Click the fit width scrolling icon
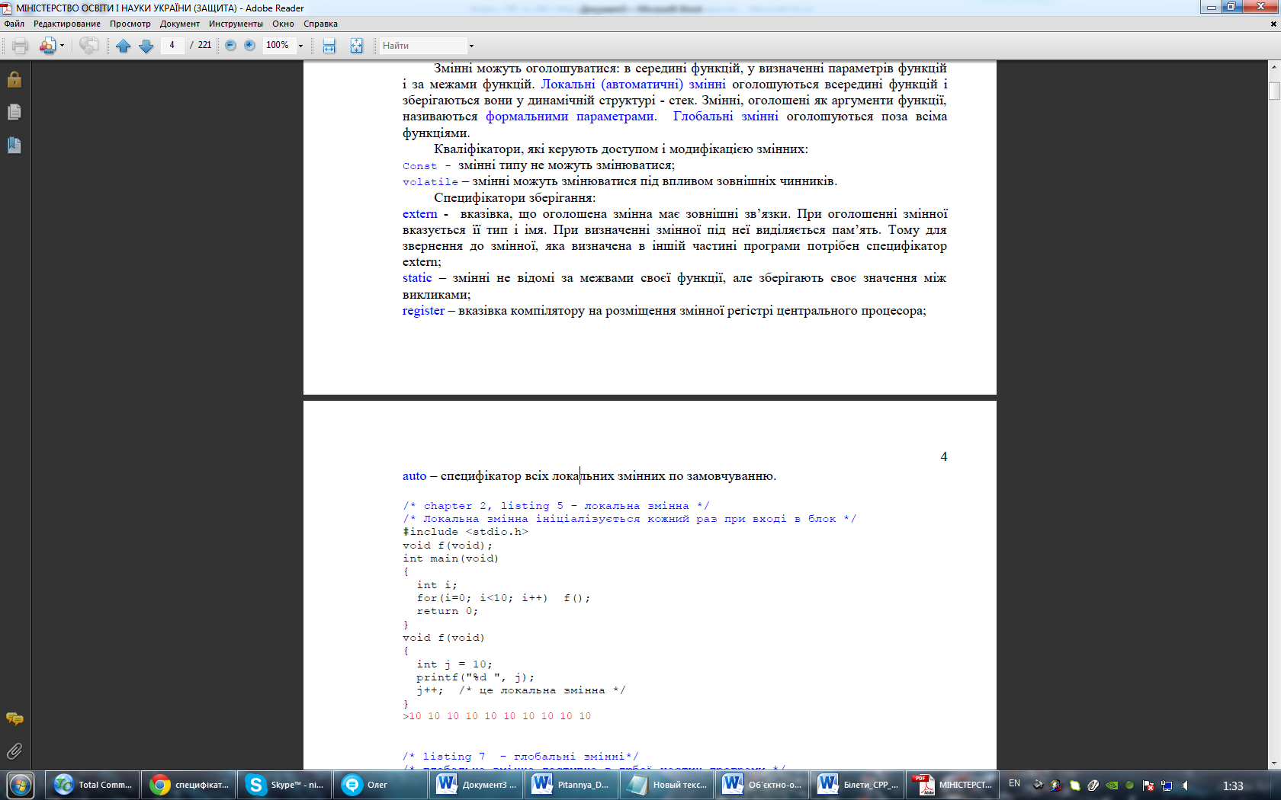 click(x=329, y=46)
